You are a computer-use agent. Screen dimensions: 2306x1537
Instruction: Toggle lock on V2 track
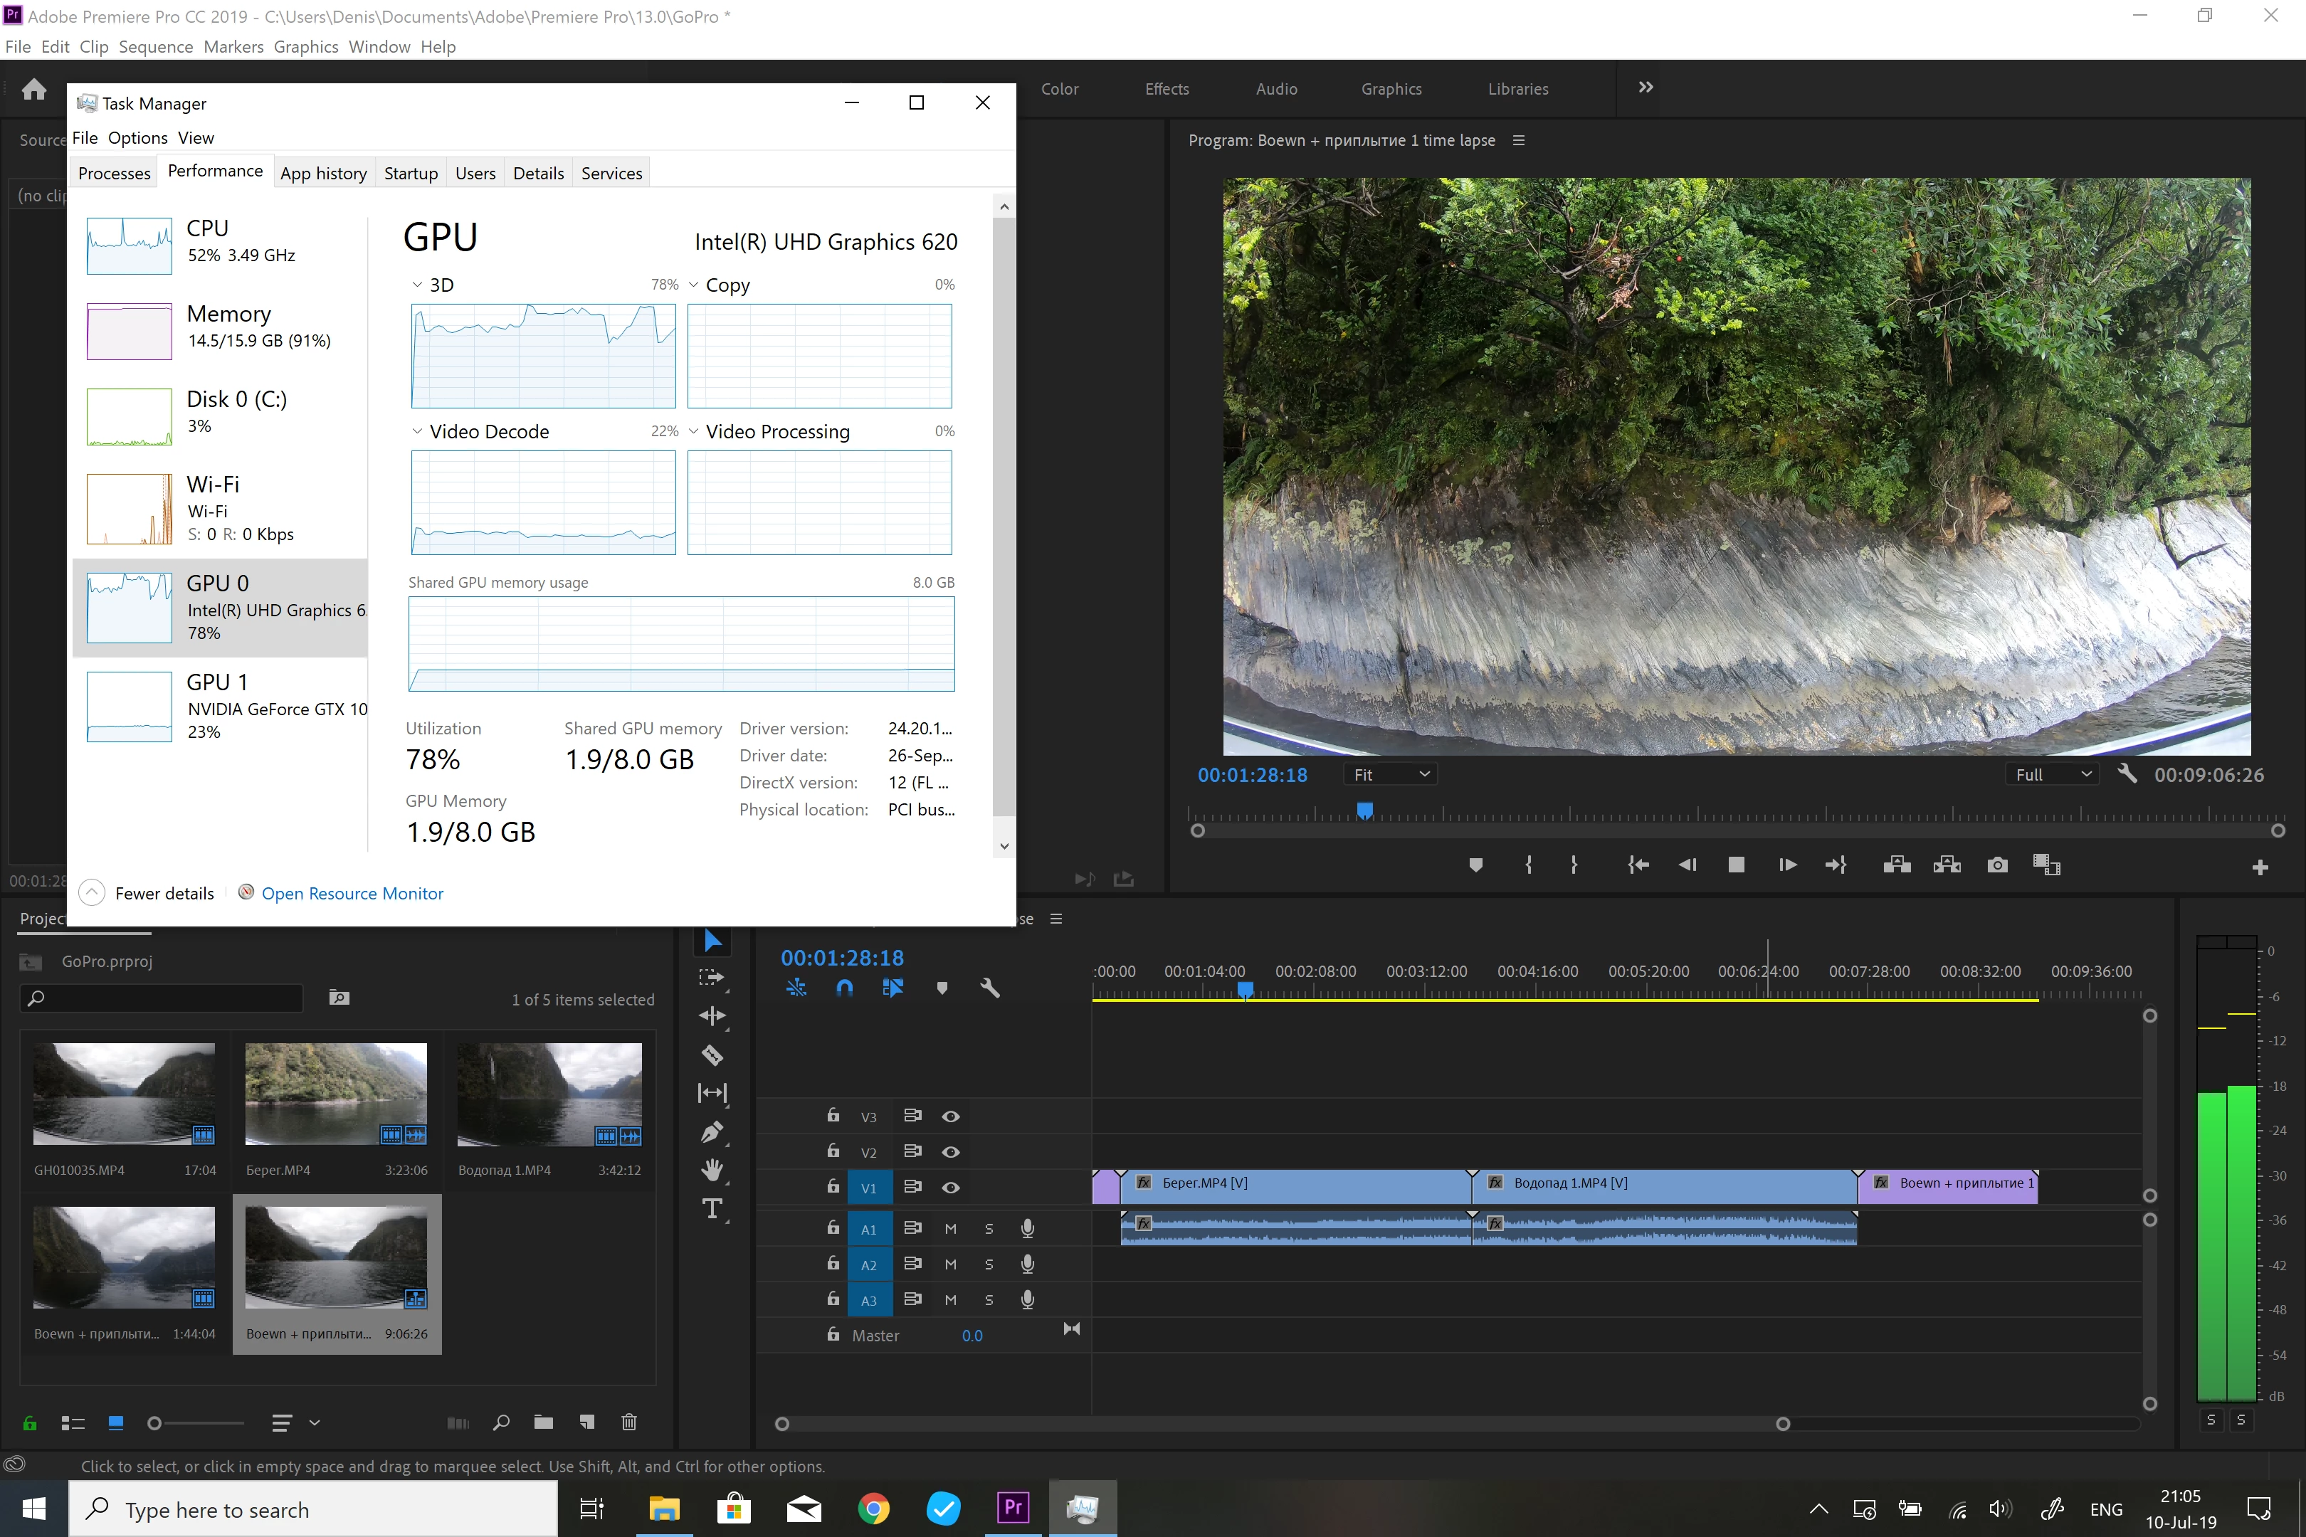coord(833,1151)
